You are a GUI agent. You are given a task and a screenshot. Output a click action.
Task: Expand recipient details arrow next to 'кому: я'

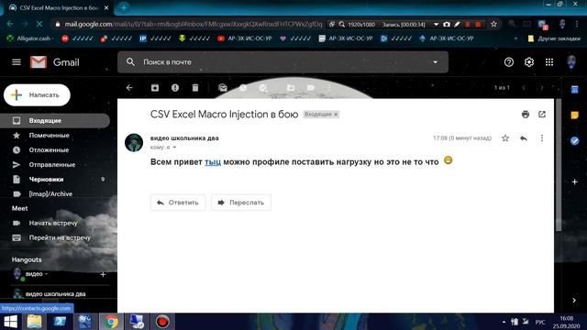174,148
